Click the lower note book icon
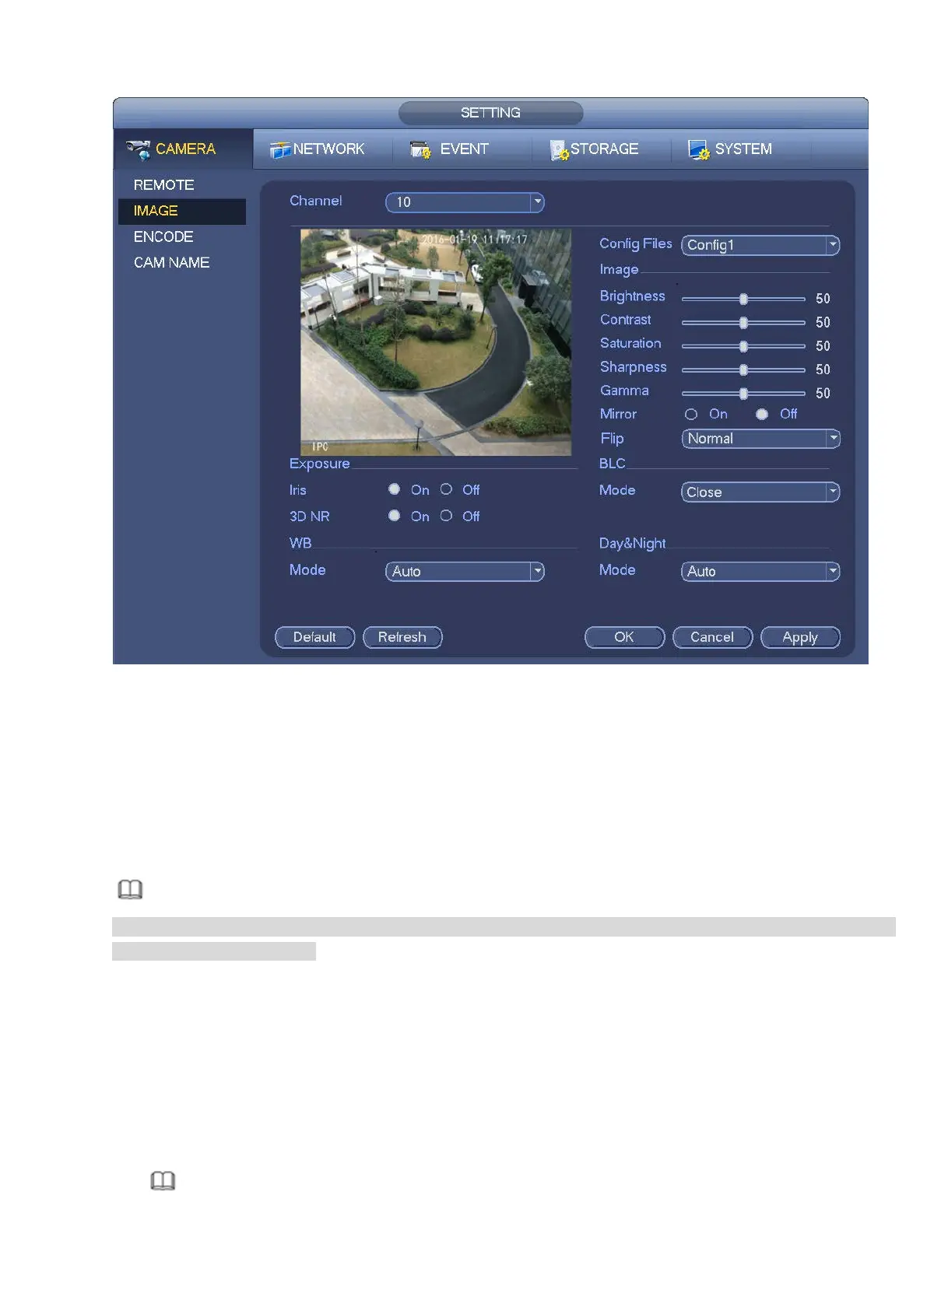Image resolution: width=927 pixels, height=1310 pixels. tap(163, 1181)
